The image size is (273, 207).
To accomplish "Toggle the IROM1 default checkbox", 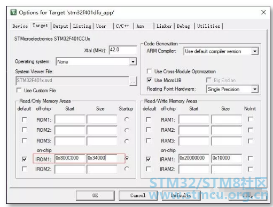I will pos(24,159).
